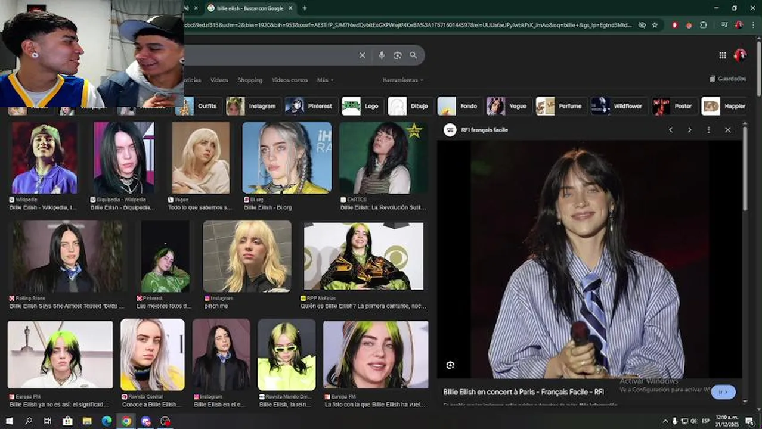Image resolution: width=762 pixels, height=429 pixels.
Task: Open the EARTES result thumbnail
Action: click(x=383, y=158)
